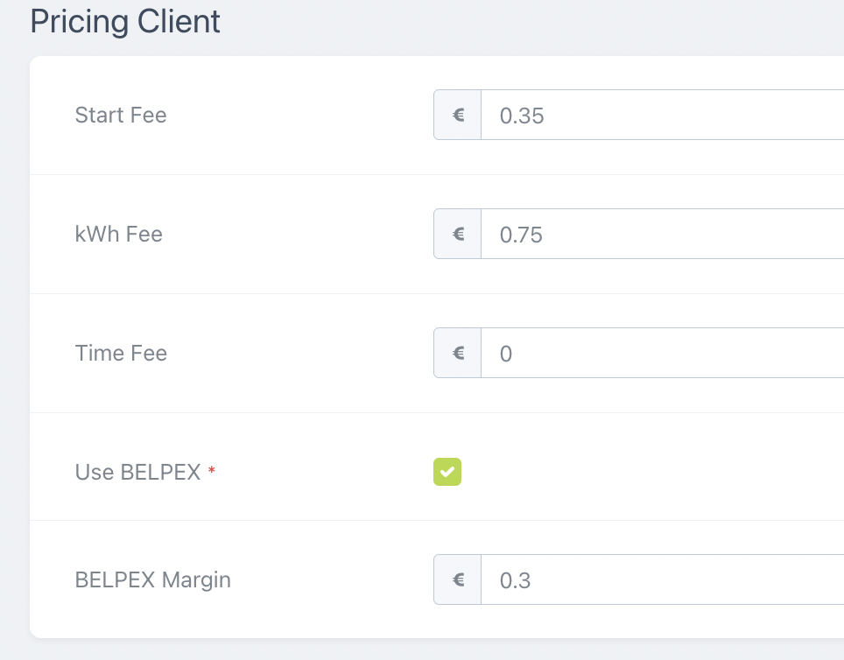The height and width of the screenshot is (660, 844).
Task: Click the 0.3 value in BELPEX Margin
Action: [x=516, y=580]
